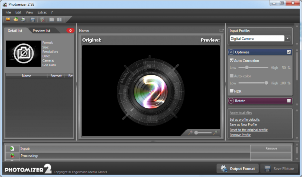Image resolution: width=302 pixels, height=177 pixels.
Task: Expand the Rotate section
Action: 231,101
